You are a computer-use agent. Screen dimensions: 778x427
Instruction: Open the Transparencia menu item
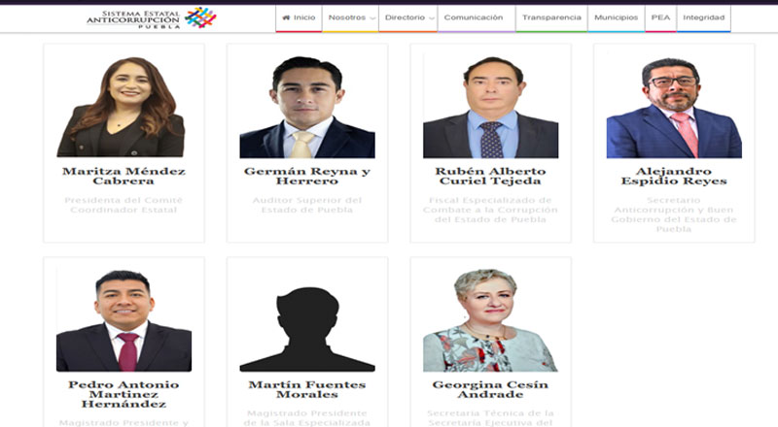551,17
